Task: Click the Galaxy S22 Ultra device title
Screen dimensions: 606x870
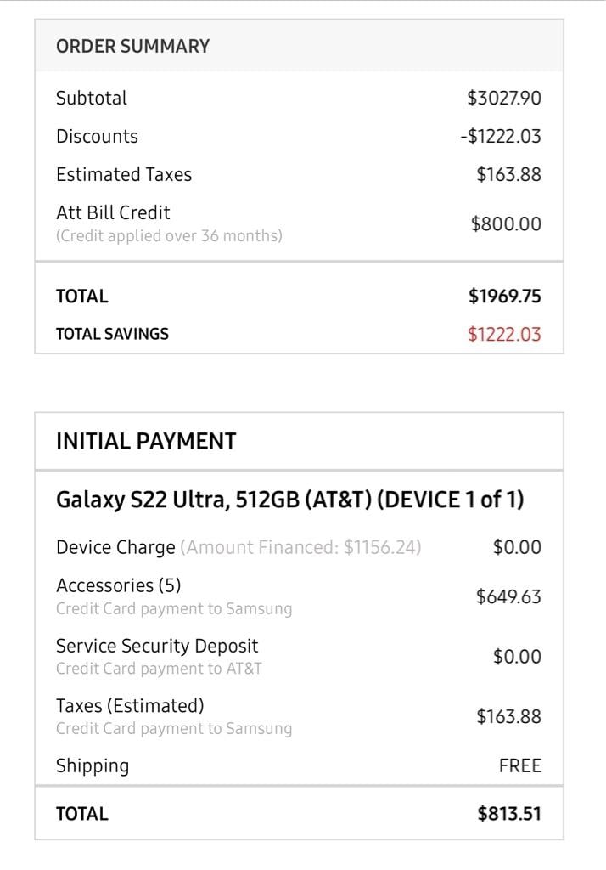Action: point(289,500)
